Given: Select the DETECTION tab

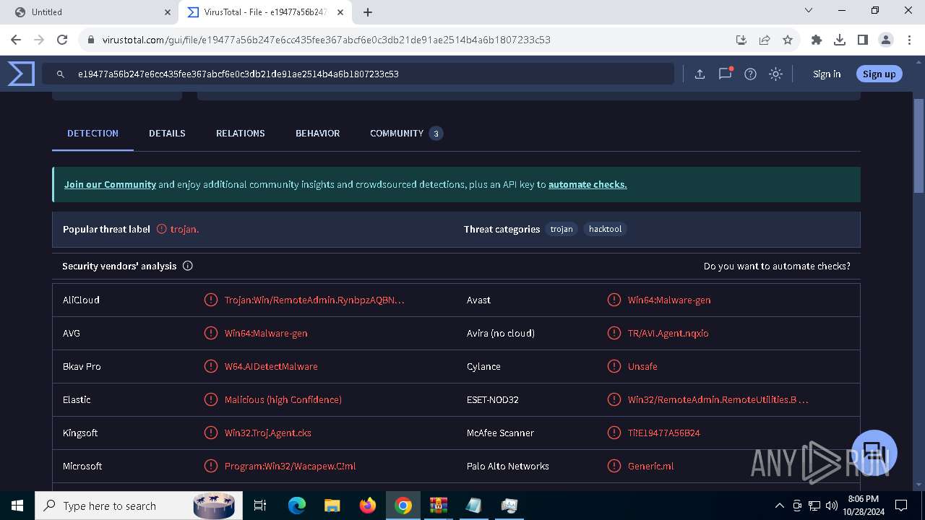Looking at the screenshot, I should (92, 133).
